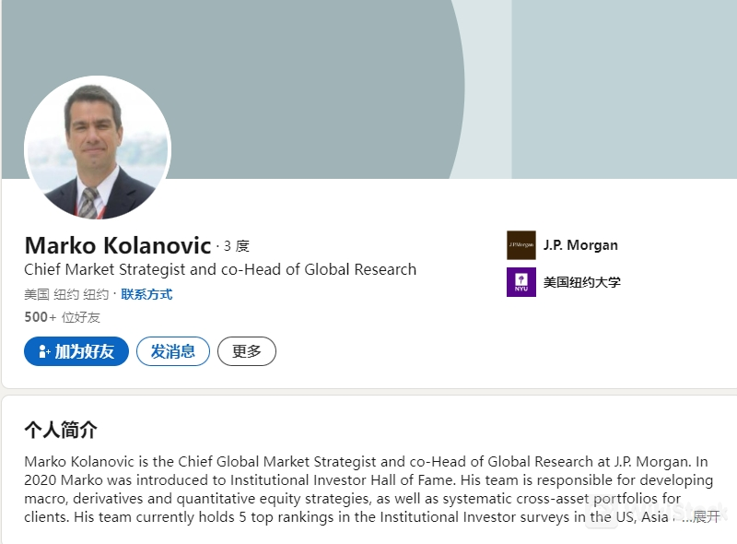Click the 3 度 connection degree badge

[235, 246]
